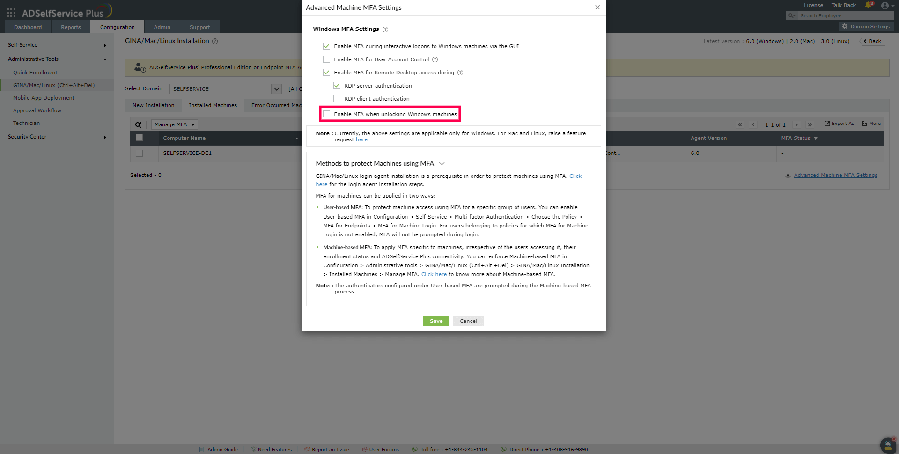Click 'Click here' link about Machine-based MFA
Screen dimensions: 899x454
point(434,274)
